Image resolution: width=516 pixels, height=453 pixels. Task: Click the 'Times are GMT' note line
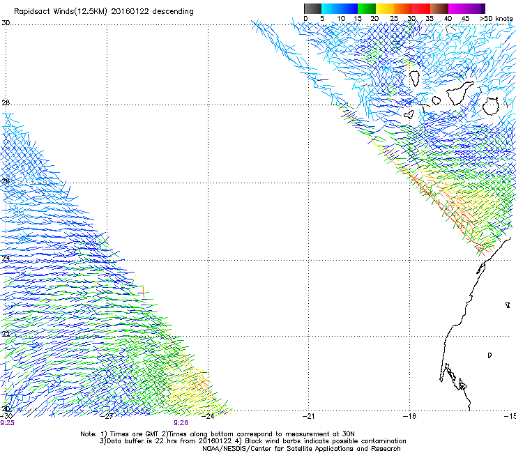pos(218,434)
